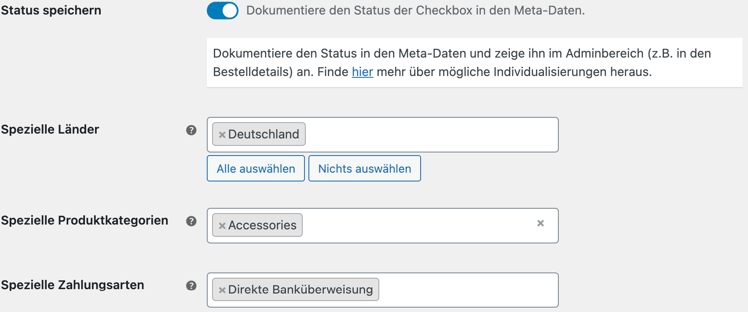Click the Accessories tag text
The image size is (748, 312).
click(262, 225)
